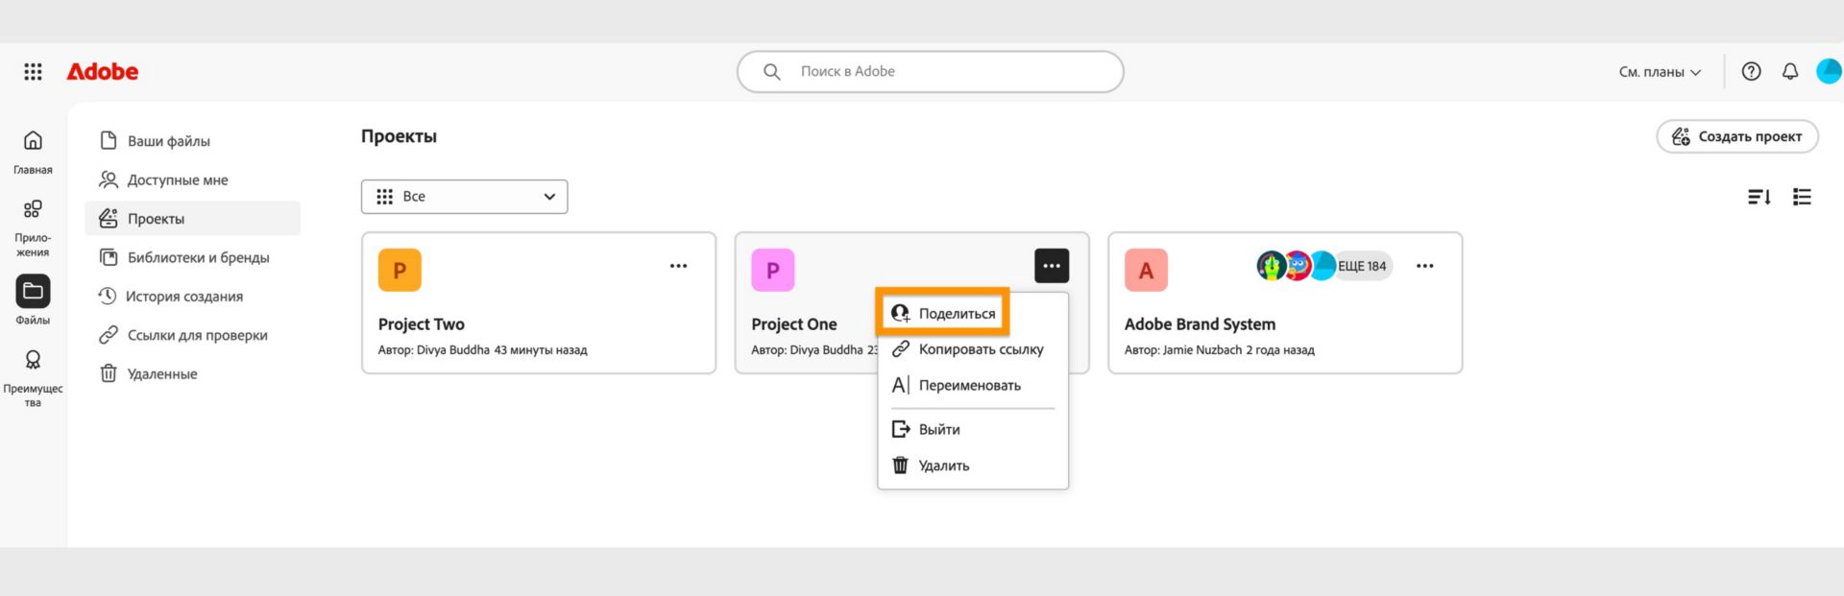Image resolution: width=1844 pixels, height=596 pixels.
Task: Click Автор: Divya Buddha 43 минуты назад text
Action: [x=482, y=350]
